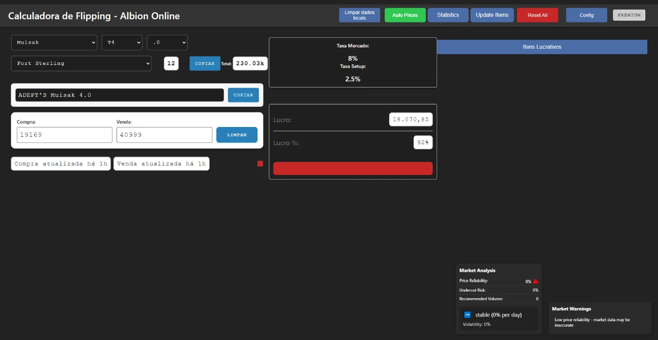
Task: Copy the ADEPT'S Muisak 4.0 name
Action: point(243,95)
